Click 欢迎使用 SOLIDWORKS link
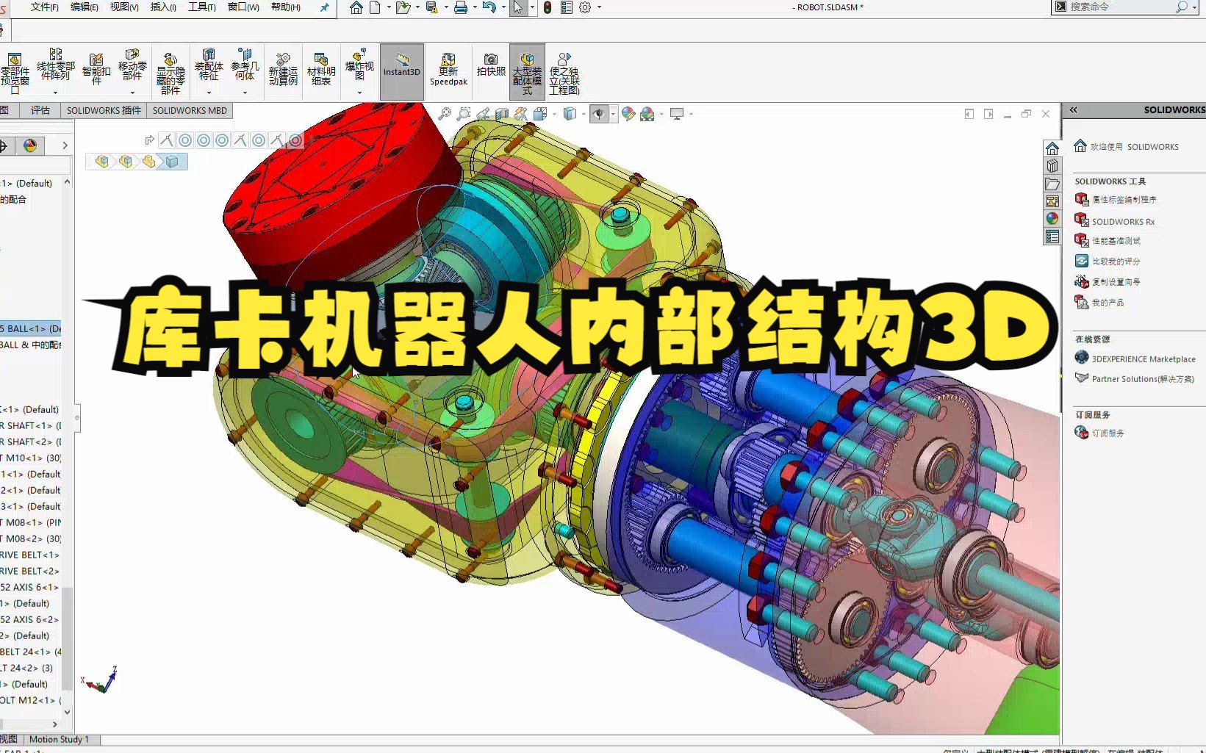The width and height of the screenshot is (1206, 753). coord(1134,146)
